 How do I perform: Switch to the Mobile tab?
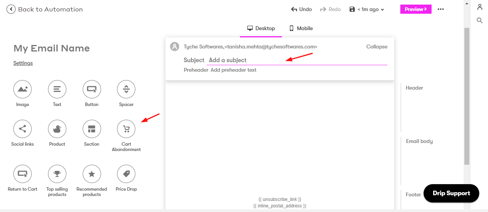tap(301, 28)
